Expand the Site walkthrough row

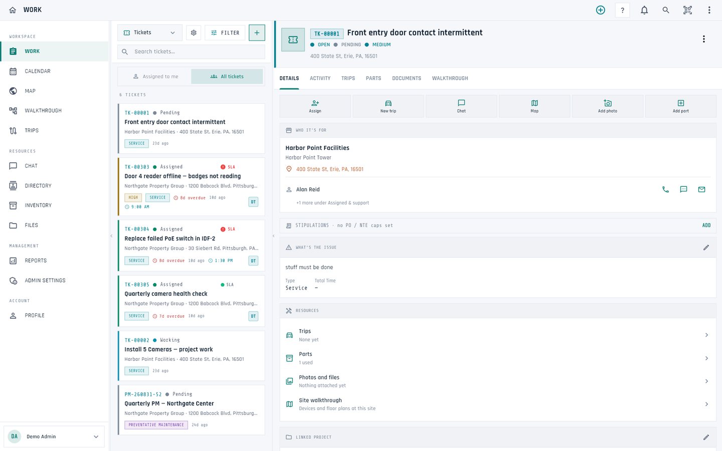[498, 404]
